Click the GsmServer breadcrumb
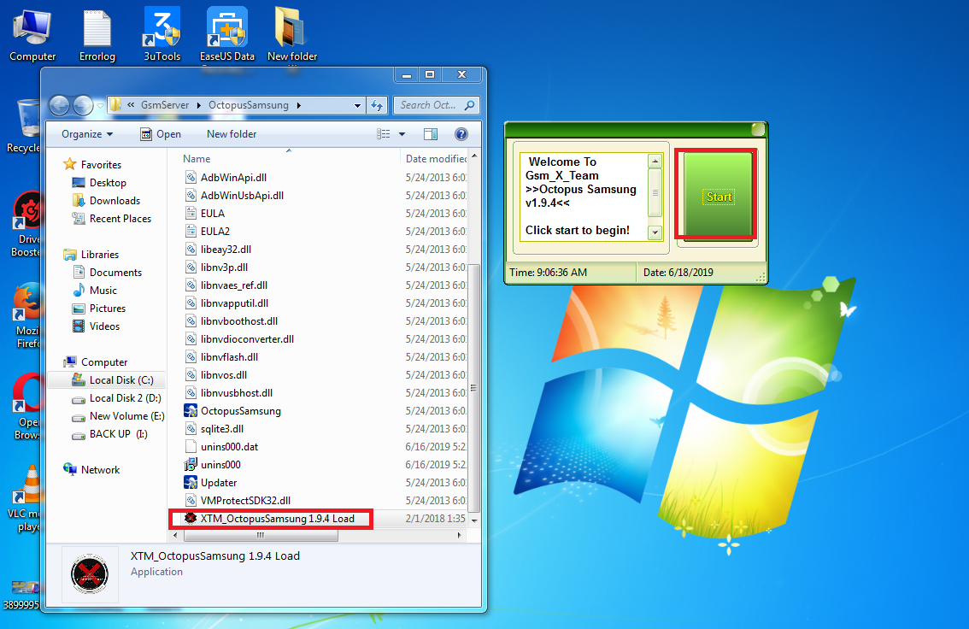Viewport: 969px width, 629px height. click(164, 105)
